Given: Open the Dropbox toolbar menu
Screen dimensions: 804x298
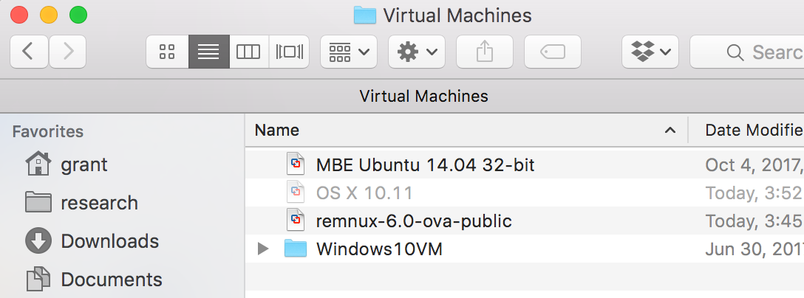Looking at the screenshot, I should (x=650, y=51).
